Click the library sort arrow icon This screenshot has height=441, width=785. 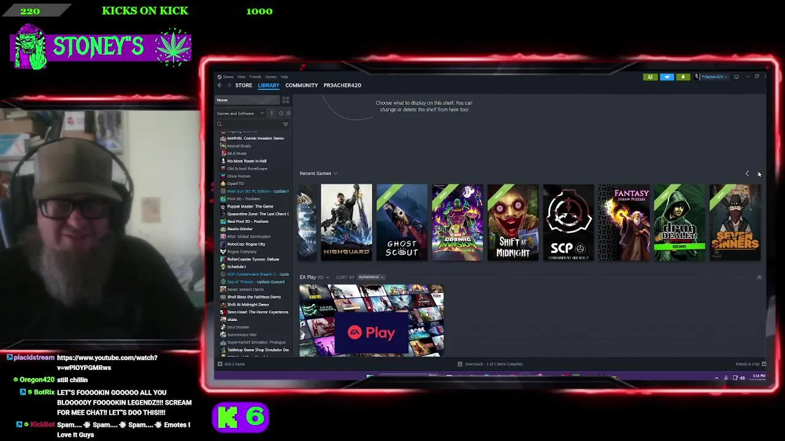click(x=272, y=113)
